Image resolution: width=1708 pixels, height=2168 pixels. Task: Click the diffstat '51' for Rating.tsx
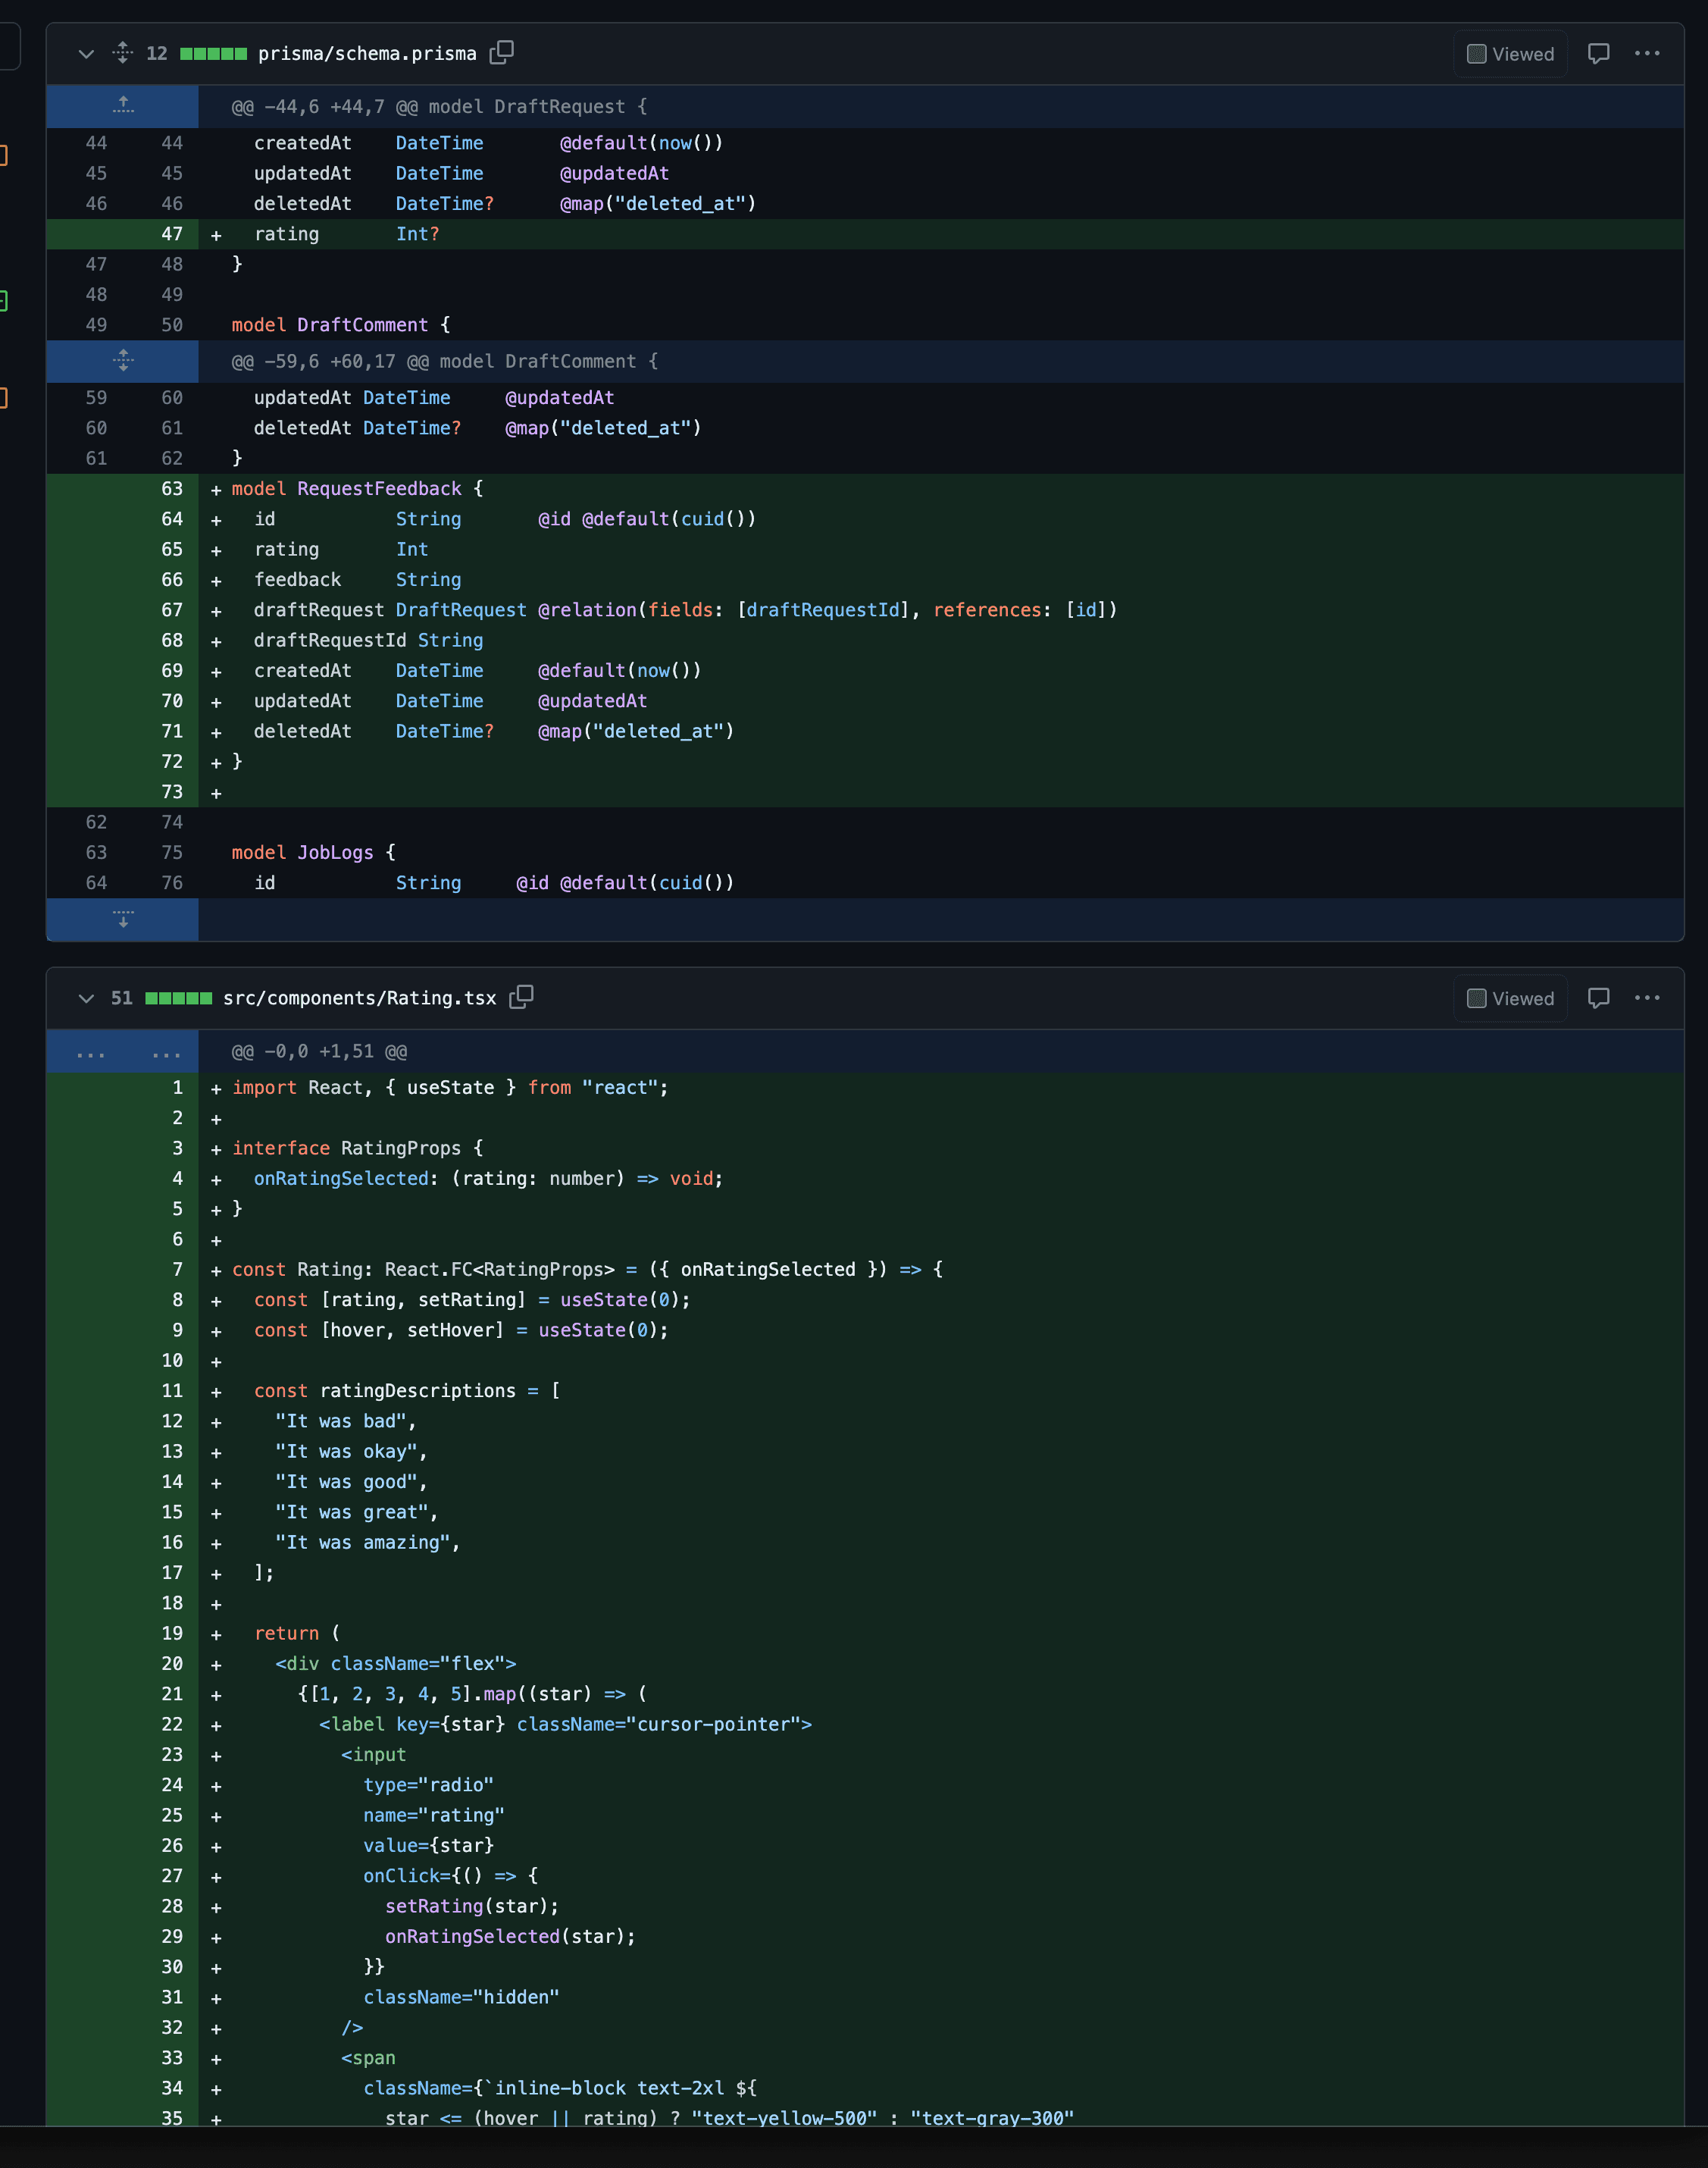122,998
